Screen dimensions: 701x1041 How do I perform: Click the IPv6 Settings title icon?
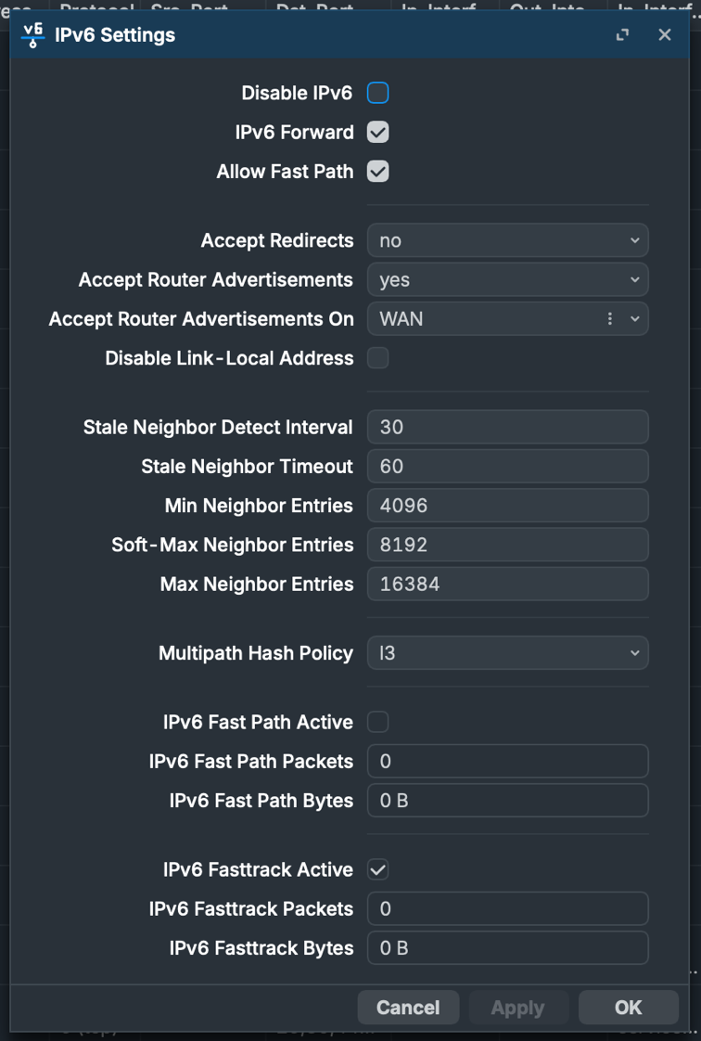pyautogui.click(x=32, y=35)
